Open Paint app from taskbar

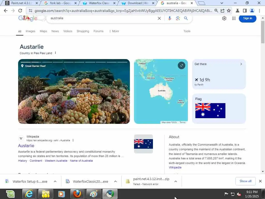[x=94, y=194]
